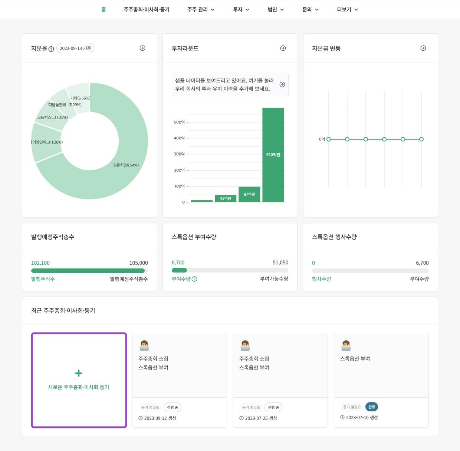Click the help icon beside 부여수량

pyautogui.click(x=195, y=279)
